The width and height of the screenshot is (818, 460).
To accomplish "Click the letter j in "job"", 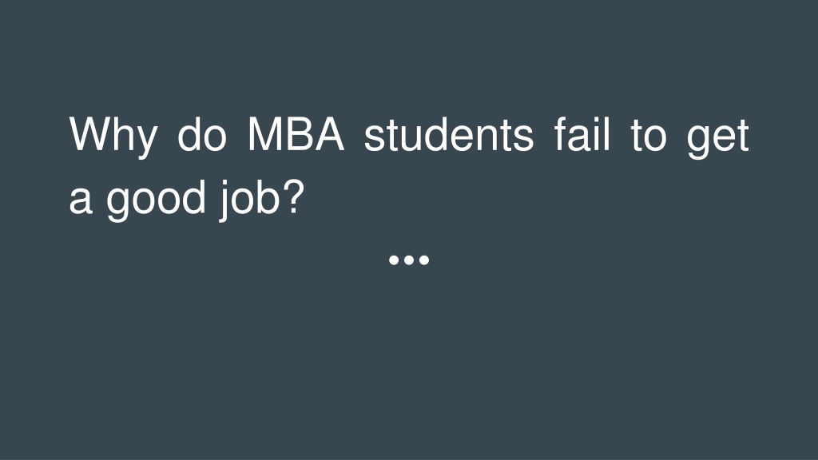I will pyautogui.click(x=224, y=200).
